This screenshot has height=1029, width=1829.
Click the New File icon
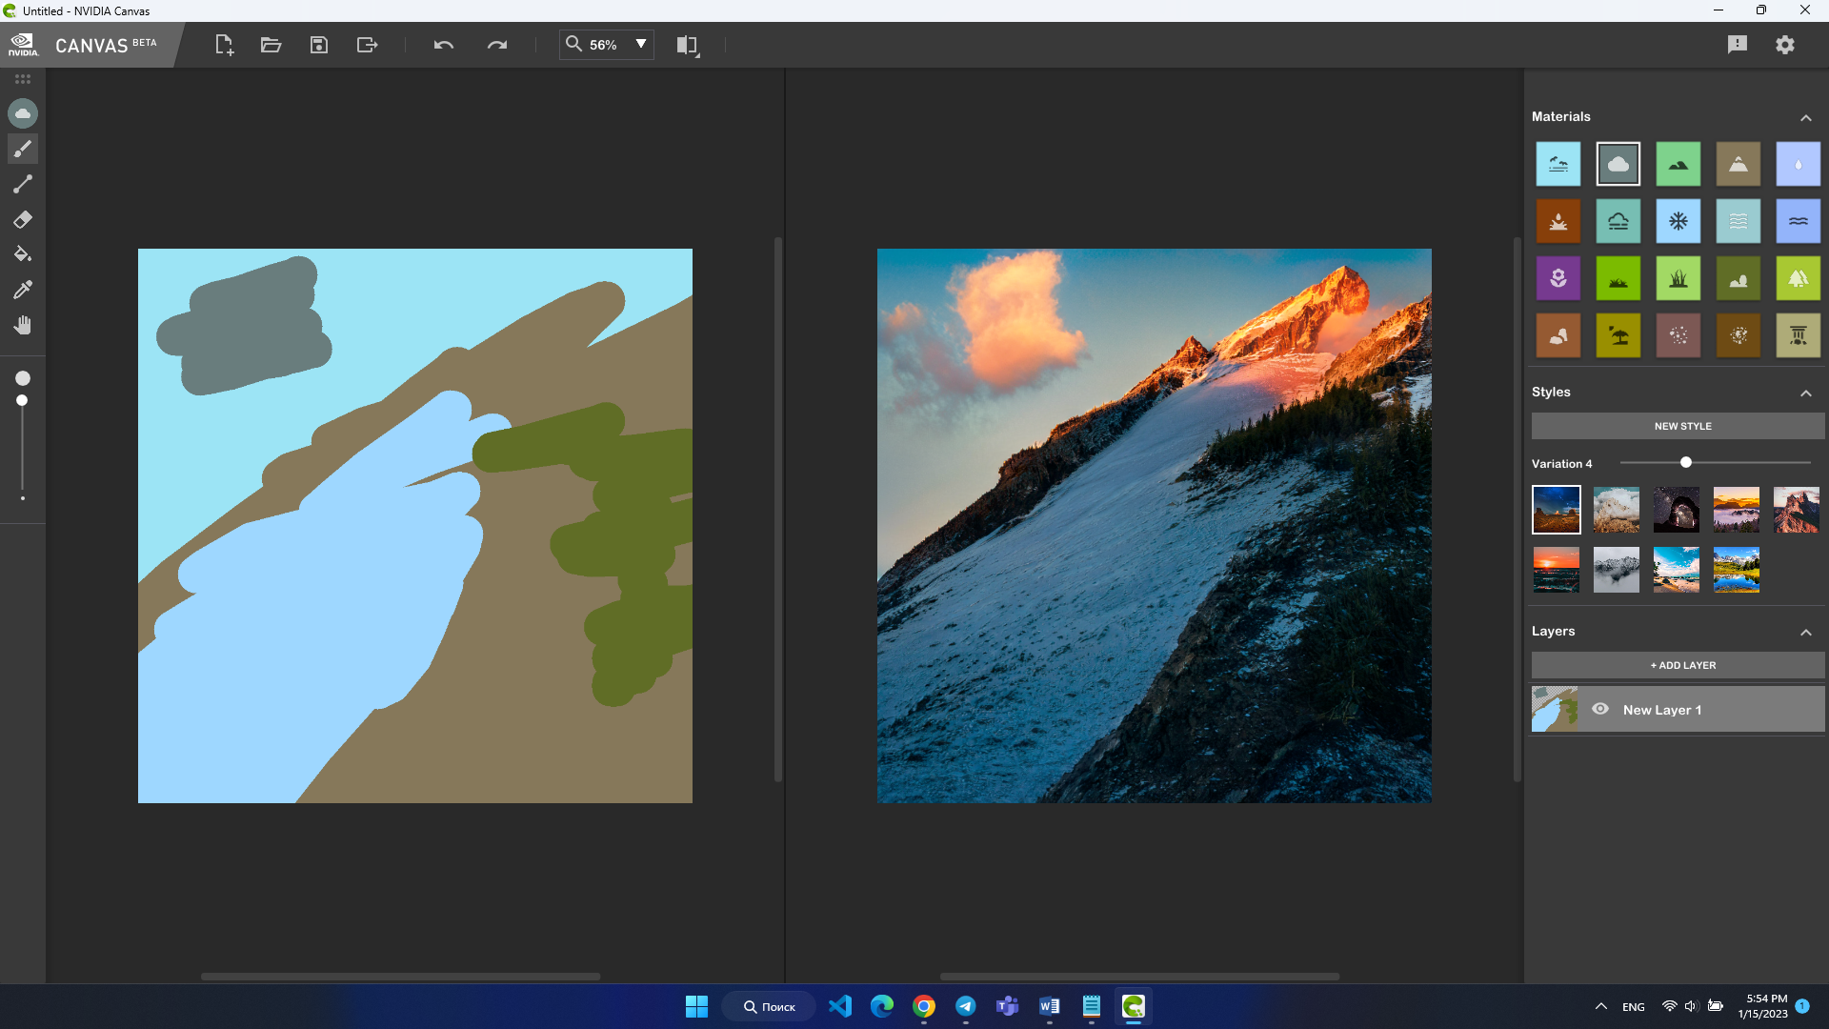pos(224,45)
